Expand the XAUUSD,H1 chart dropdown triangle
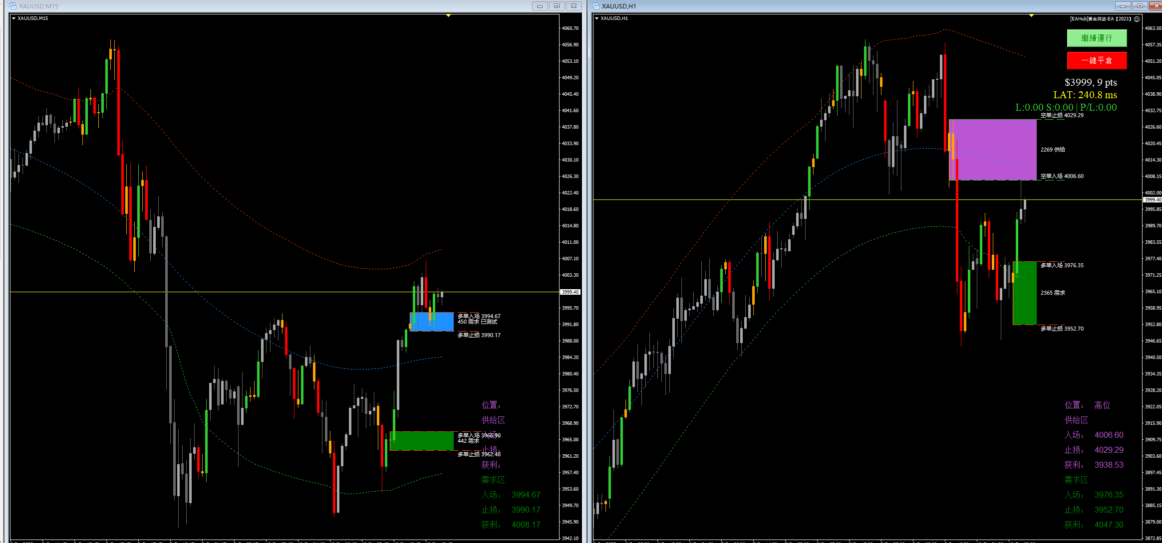 (x=596, y=18)
